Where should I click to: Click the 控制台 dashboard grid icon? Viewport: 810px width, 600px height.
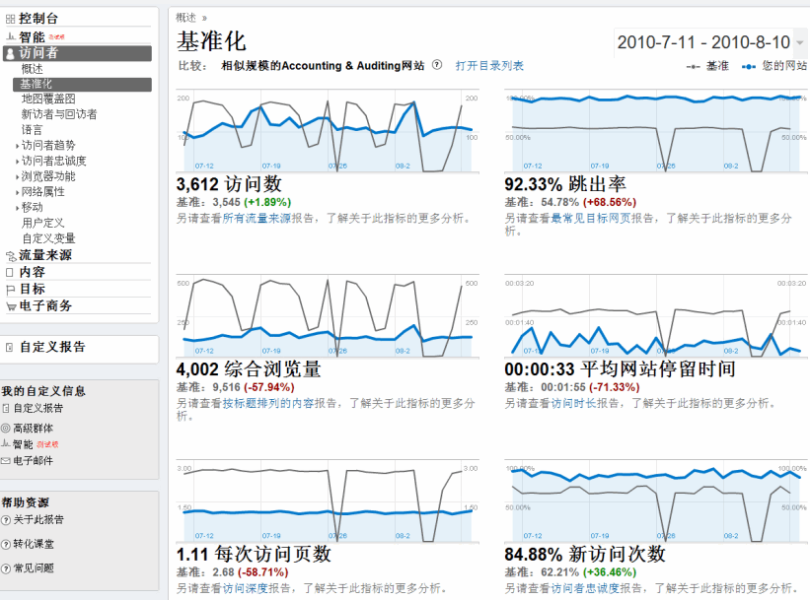(x=10, y=19)
